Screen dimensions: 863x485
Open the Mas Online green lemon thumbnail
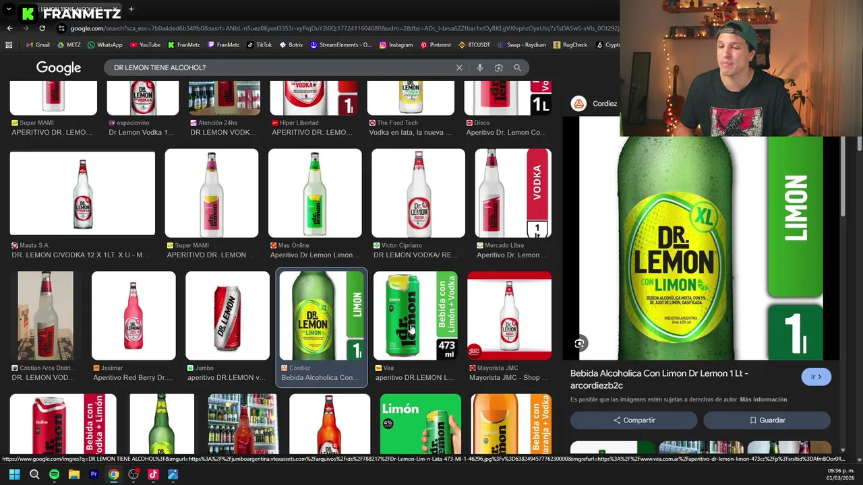point(315,193)
